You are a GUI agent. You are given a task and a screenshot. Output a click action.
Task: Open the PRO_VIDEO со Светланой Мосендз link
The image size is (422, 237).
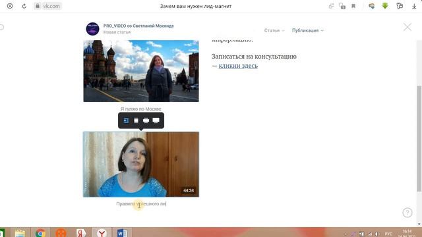(138, 26)
